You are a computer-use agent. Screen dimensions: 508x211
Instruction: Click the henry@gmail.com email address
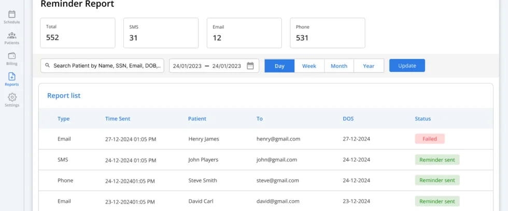[278, 139]
